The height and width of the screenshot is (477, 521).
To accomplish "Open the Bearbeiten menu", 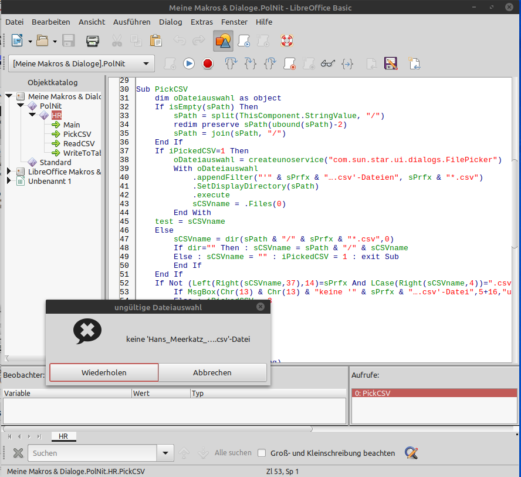I will pos(51,22).
